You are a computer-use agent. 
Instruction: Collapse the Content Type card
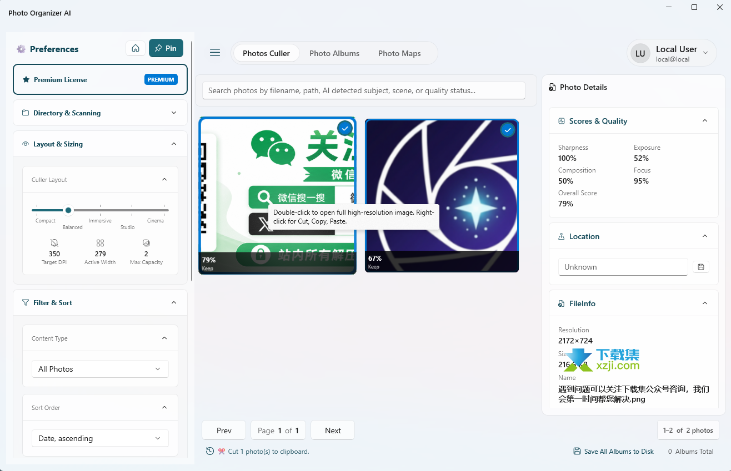164,338
